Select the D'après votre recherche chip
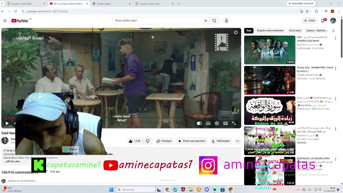 [x=270, y=31]
